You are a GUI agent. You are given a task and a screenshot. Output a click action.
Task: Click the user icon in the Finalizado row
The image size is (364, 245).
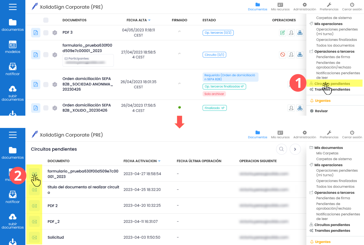pyautogui.click(x=291, y=108)
